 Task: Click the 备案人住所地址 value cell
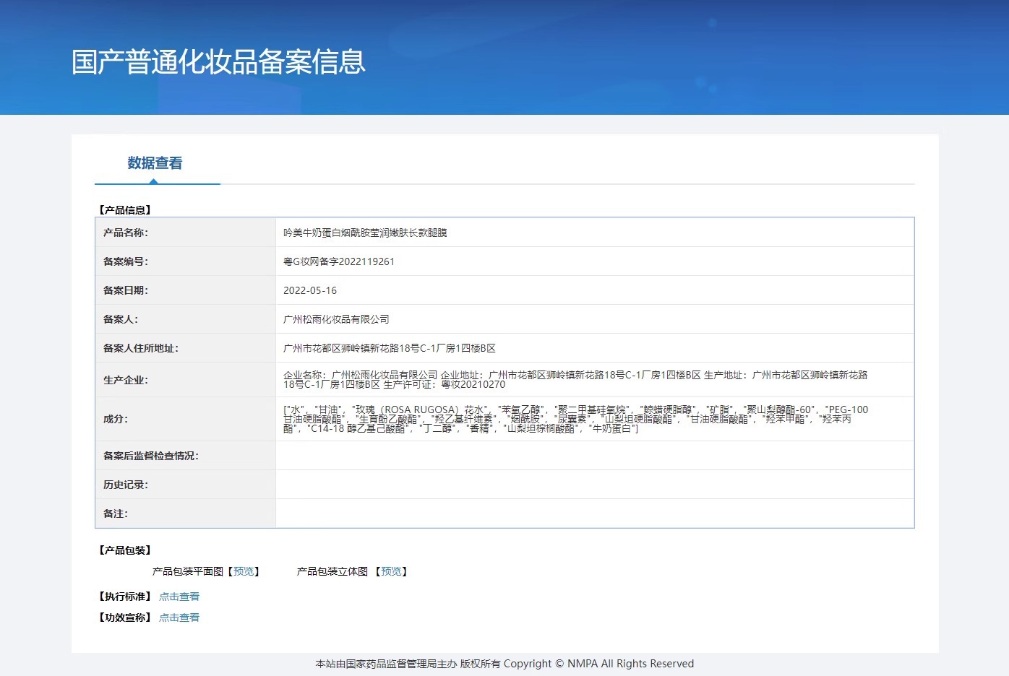tap(595, 348)
